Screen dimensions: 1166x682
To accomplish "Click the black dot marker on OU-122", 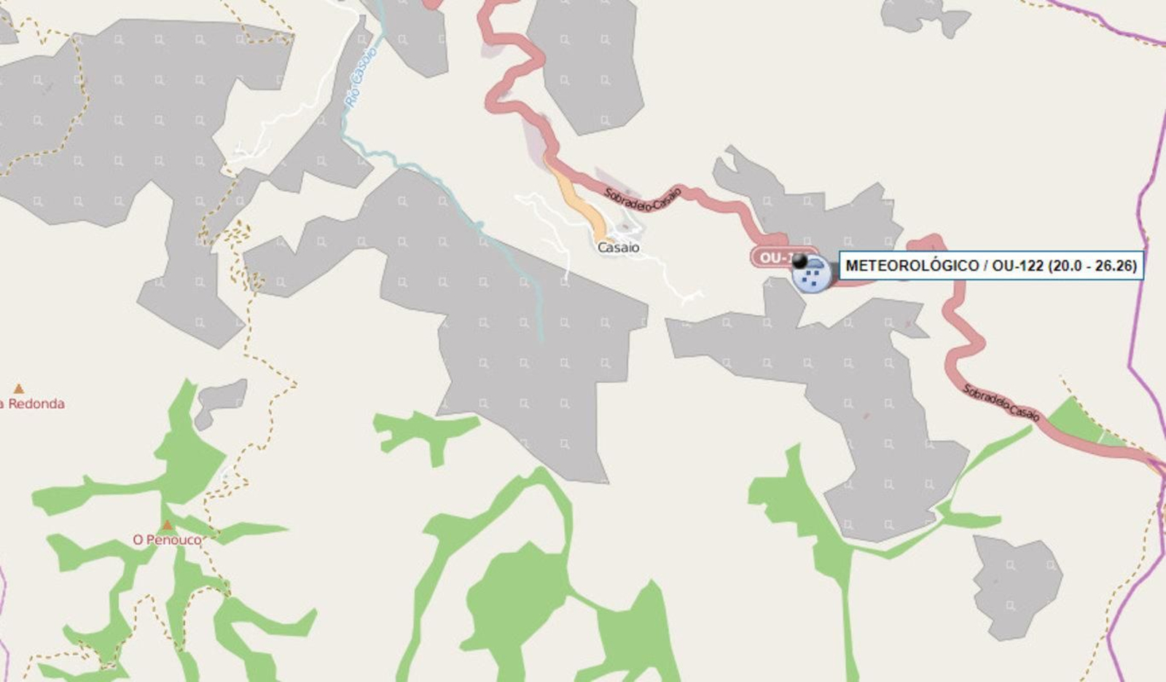I will pos(799,260).
